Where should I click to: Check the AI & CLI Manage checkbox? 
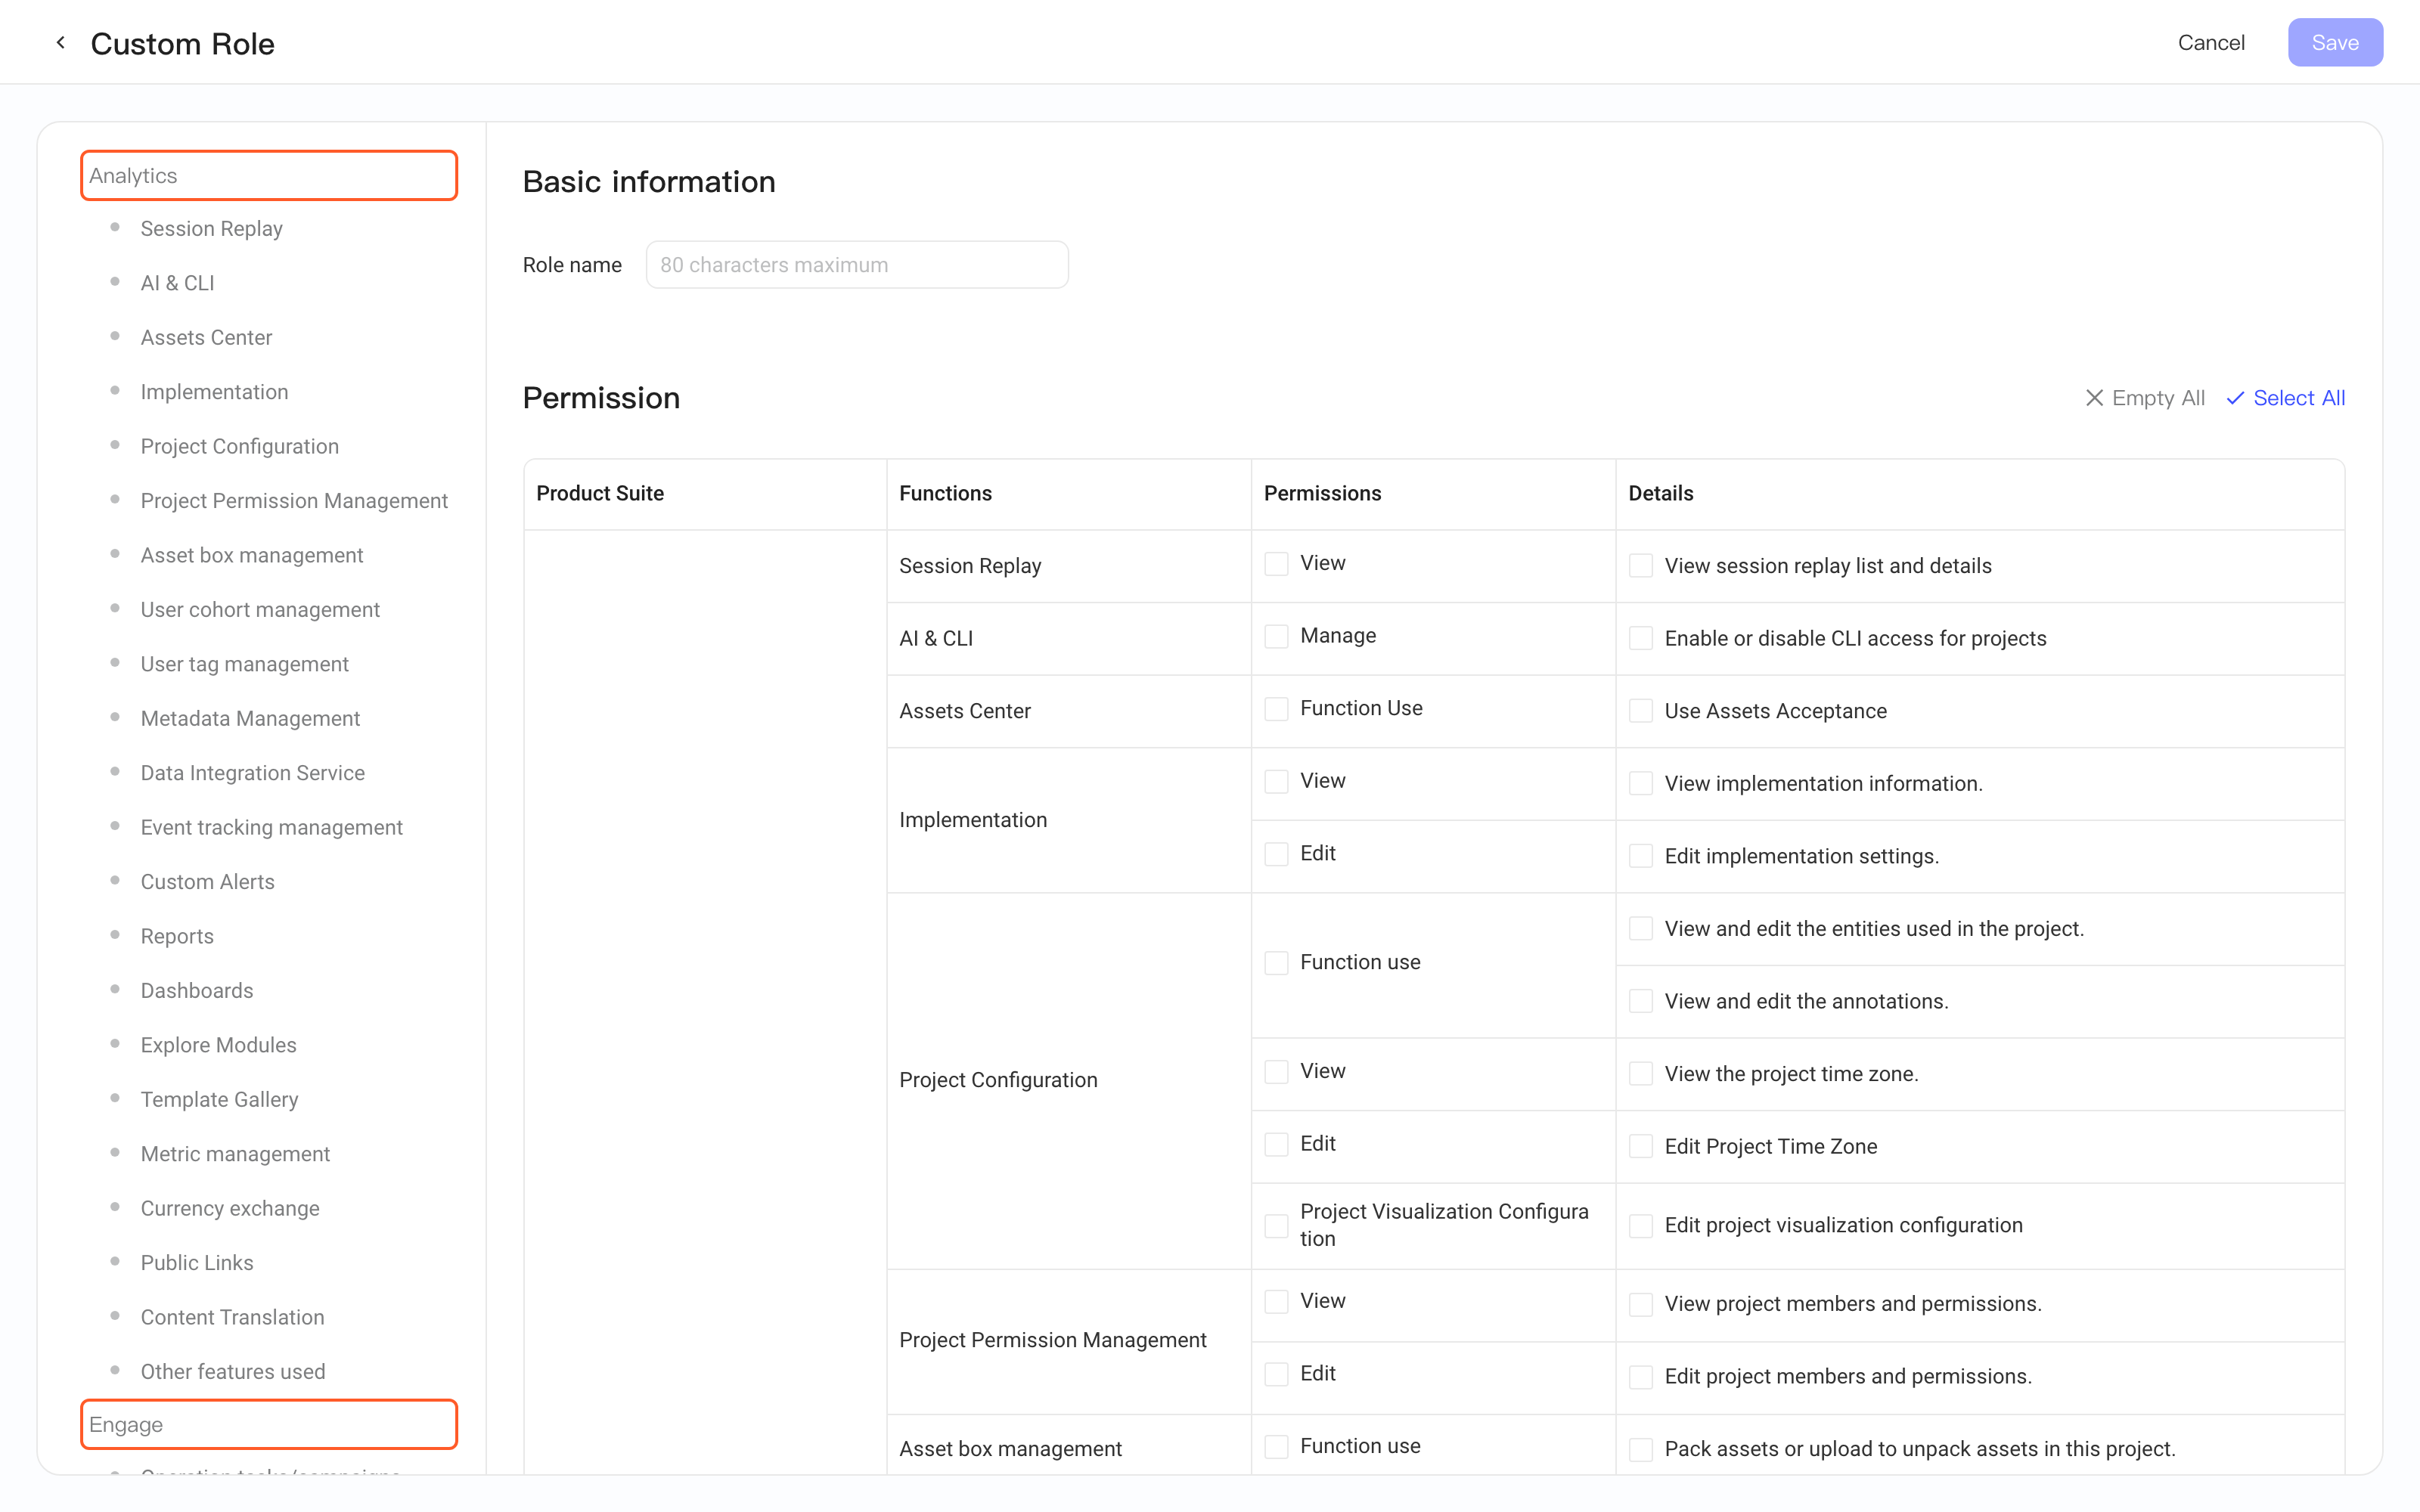point(1276,637)
